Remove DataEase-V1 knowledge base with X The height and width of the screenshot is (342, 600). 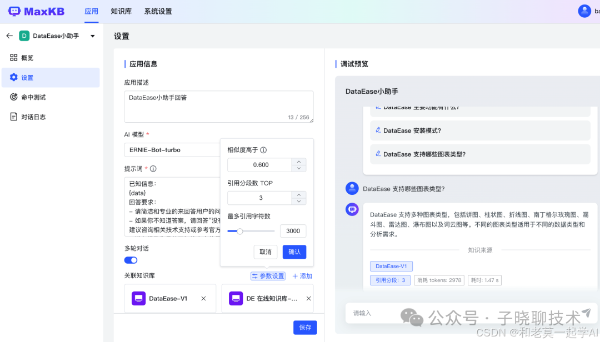coord(203,298)
